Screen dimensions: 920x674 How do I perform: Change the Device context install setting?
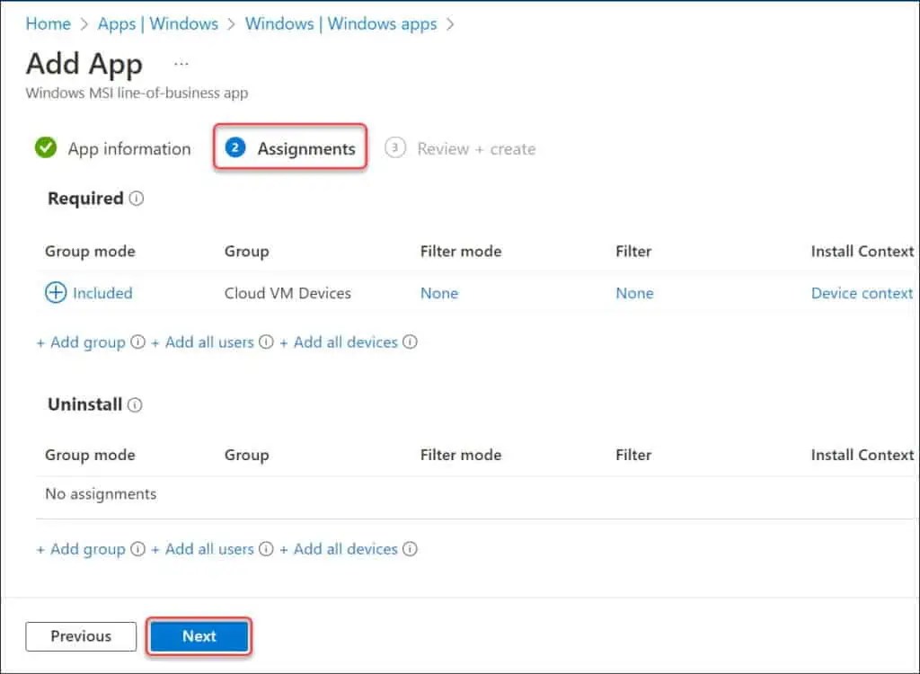tap(861, 293)
